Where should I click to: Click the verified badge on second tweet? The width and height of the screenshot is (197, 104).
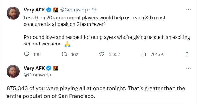[x=49, y=68]
